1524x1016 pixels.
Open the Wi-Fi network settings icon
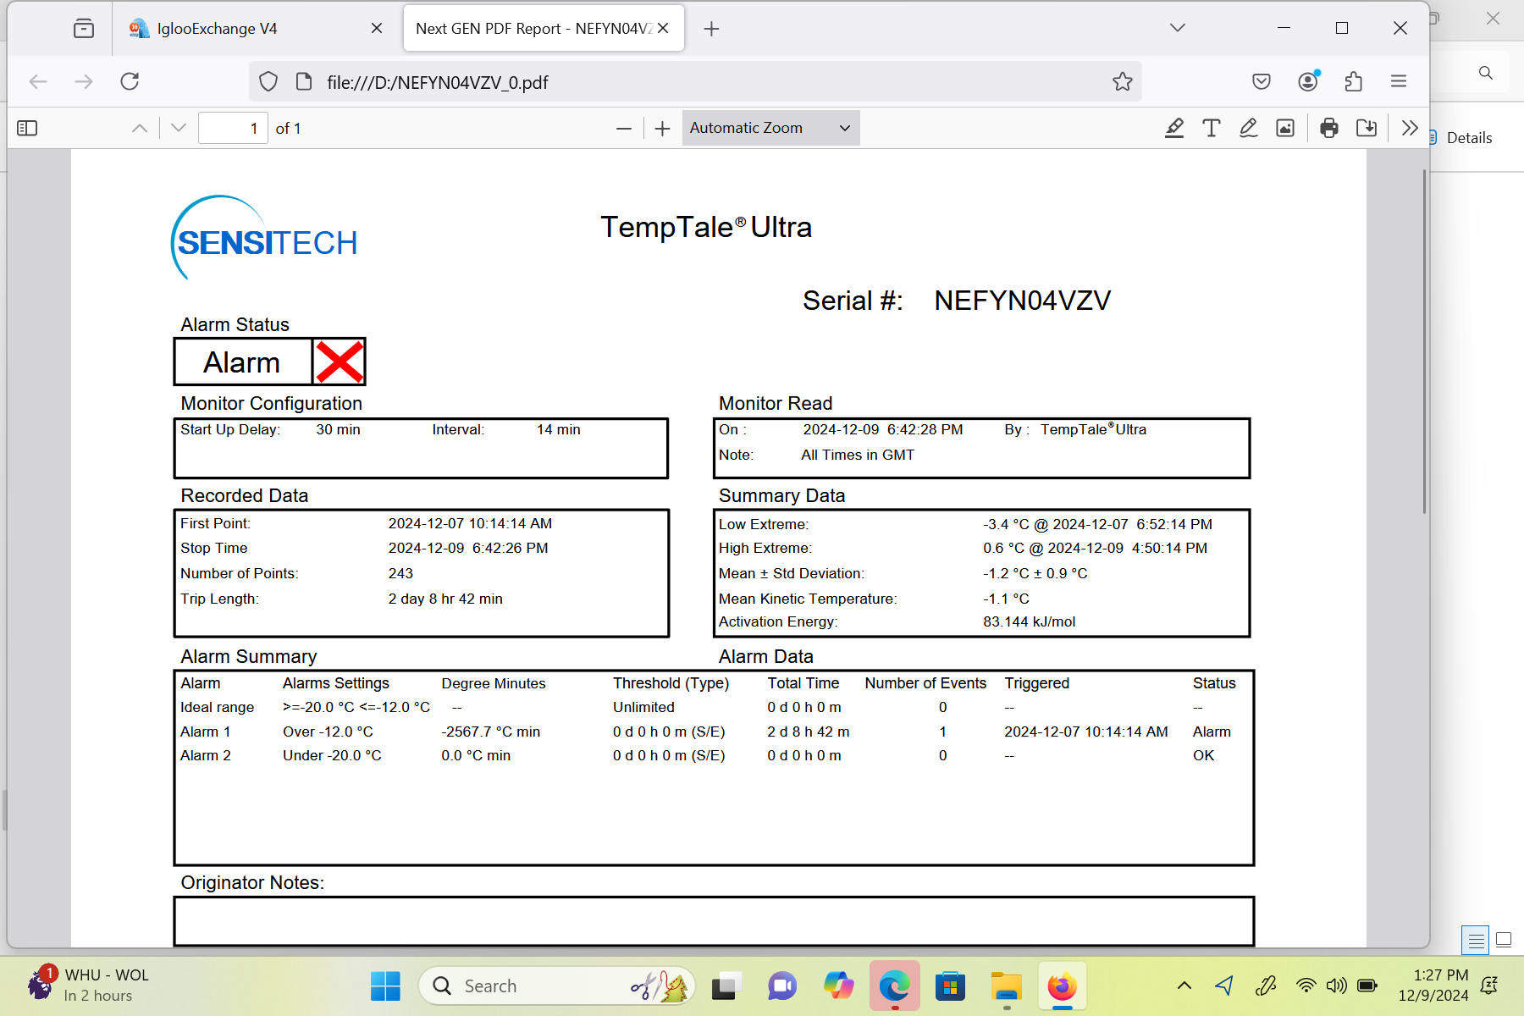click(1306, 986)
